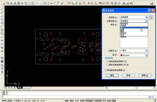
Task: Select the Mirror tool icon
Action: [x=11, y=3]
